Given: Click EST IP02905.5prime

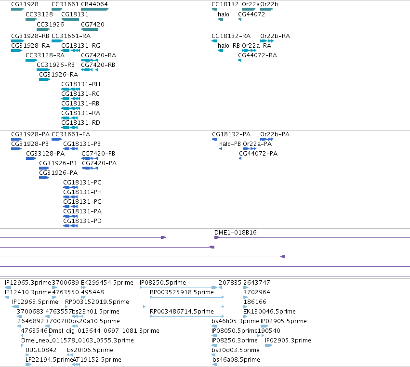Looking at the screenshot, I should 284,321.
